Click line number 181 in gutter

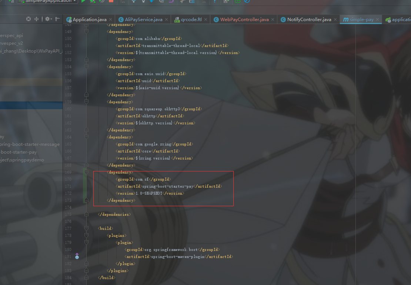point(68,256)
